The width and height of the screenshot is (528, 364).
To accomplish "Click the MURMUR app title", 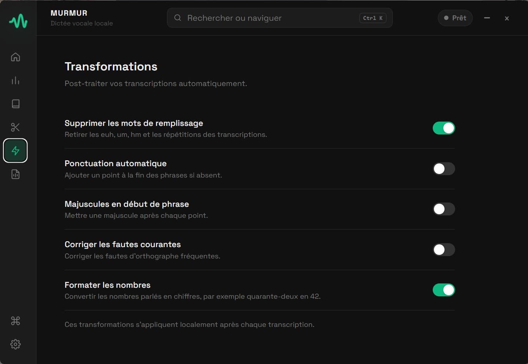I will pyautogui.click(x=69, y=13).
